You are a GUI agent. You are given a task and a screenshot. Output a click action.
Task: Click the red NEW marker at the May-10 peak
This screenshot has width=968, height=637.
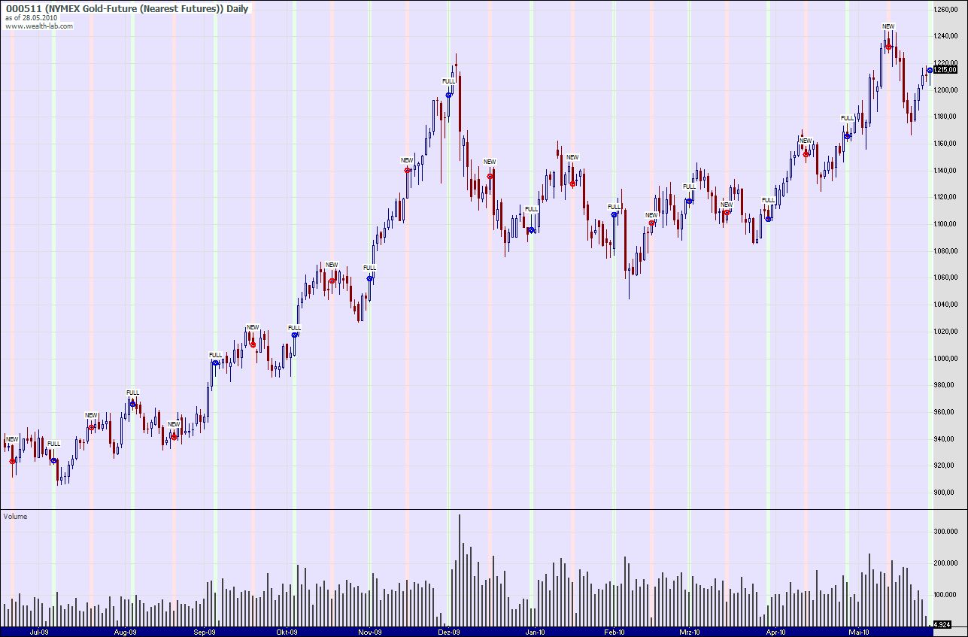point(888,47)
